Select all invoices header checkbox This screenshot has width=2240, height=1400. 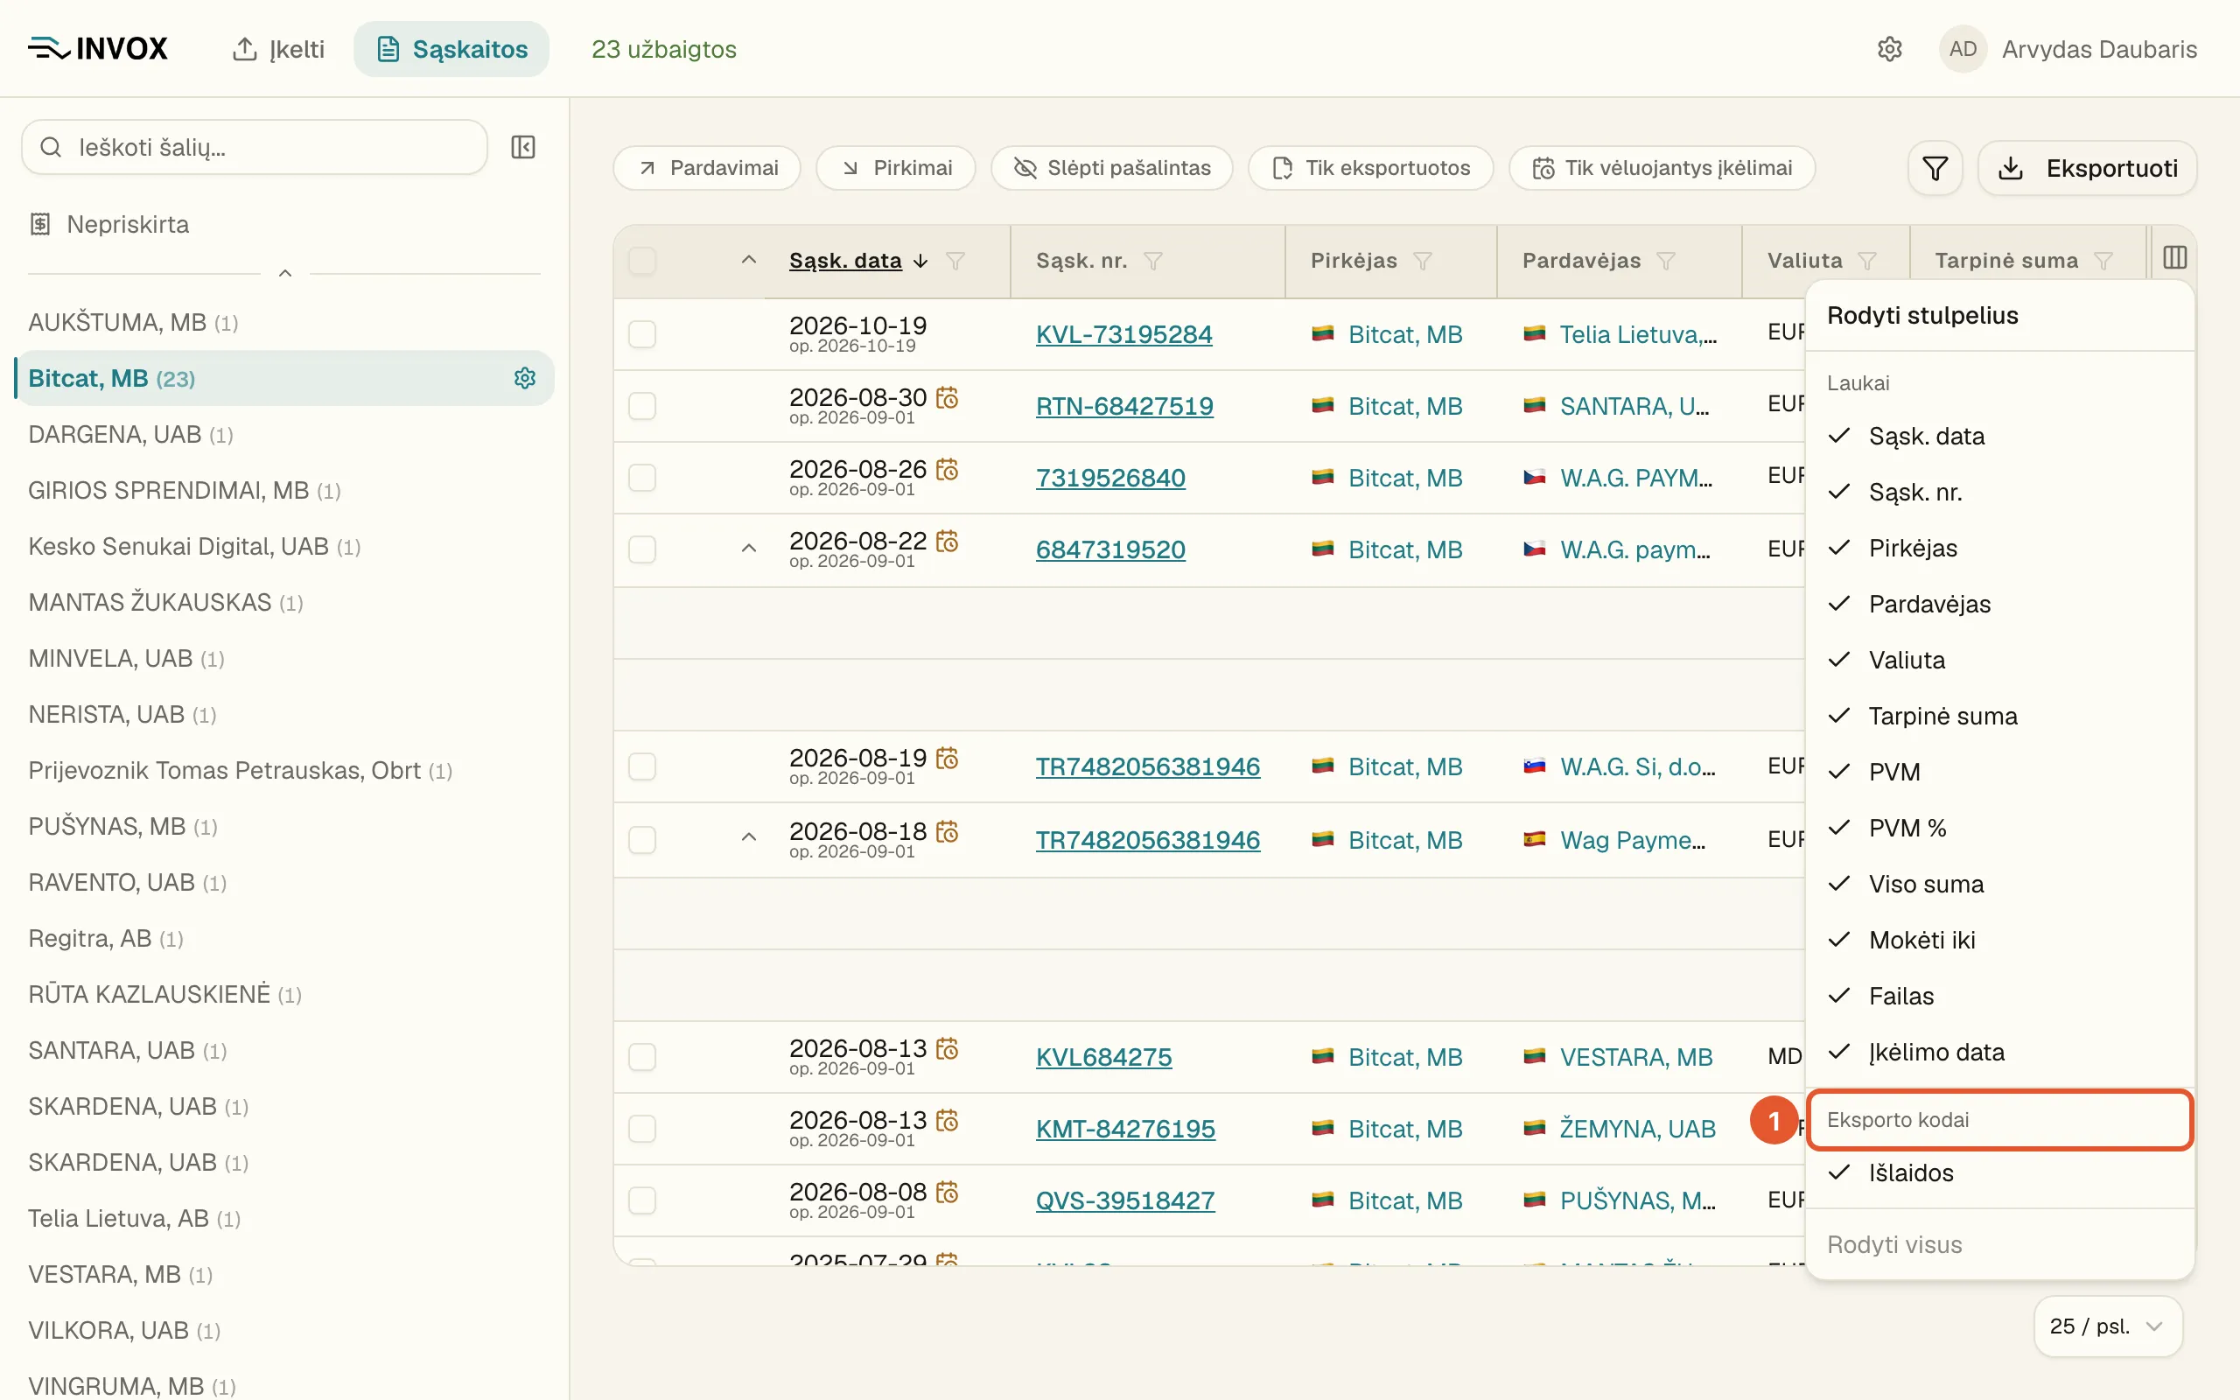(x=642, y=261)
